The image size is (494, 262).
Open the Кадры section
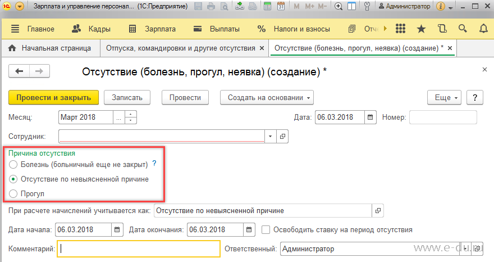[x=91, y=29]
